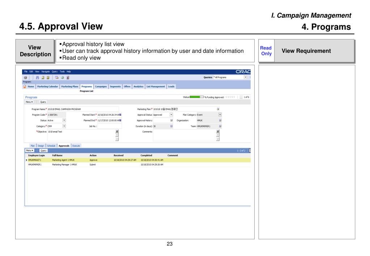The width and height of the screenshot is (370, 256).
Task: Click the Comments field expand icon
Action: [218, 131]
